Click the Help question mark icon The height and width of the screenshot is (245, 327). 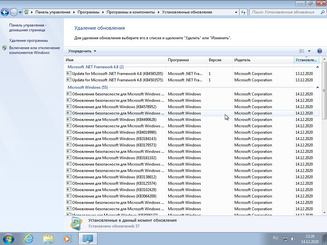click(x=319, y=51)
